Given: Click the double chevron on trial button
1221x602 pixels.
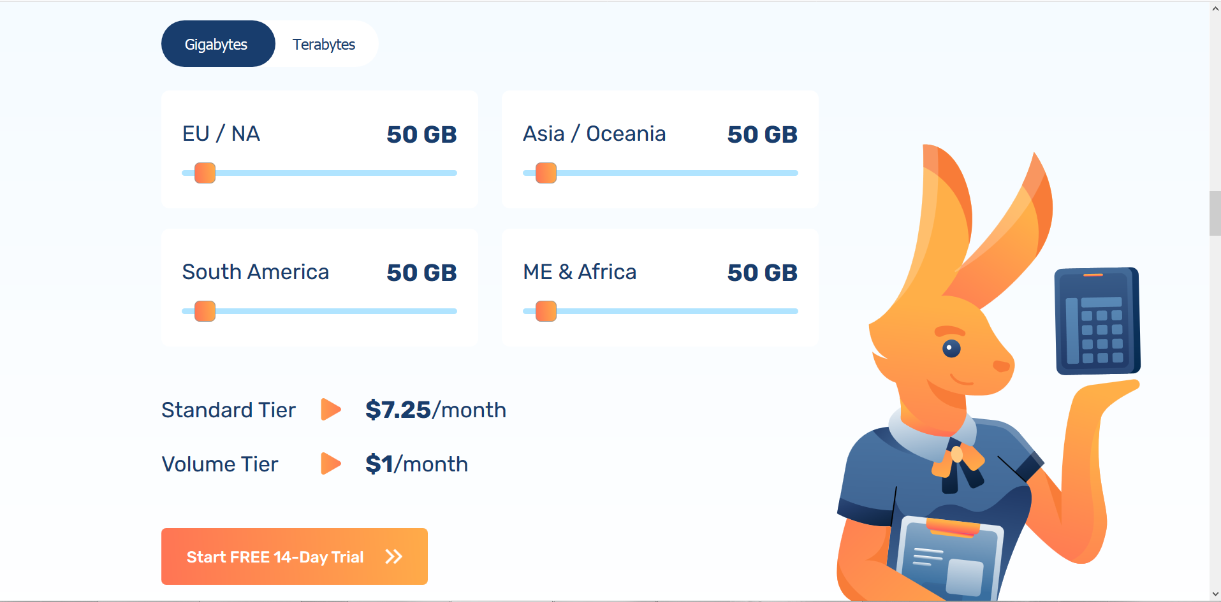Looking at the screenshot, I should tap(394, 557).
